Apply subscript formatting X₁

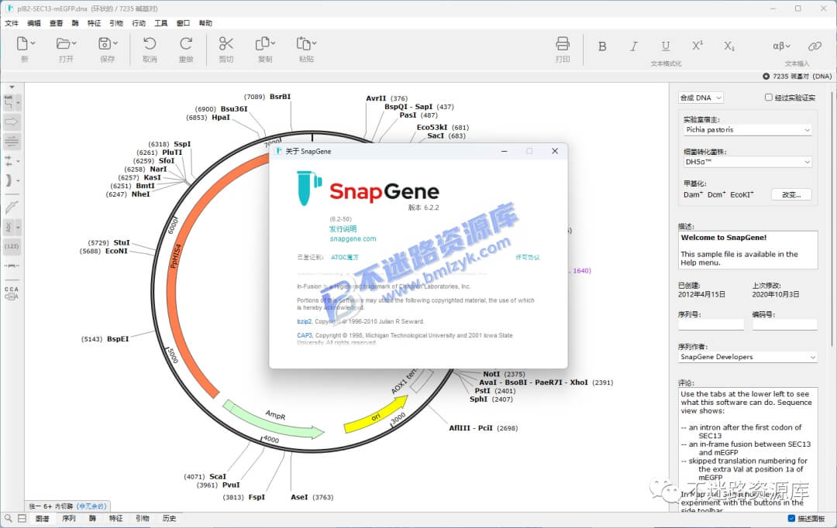pyautogui.click(x=729, y=46)
